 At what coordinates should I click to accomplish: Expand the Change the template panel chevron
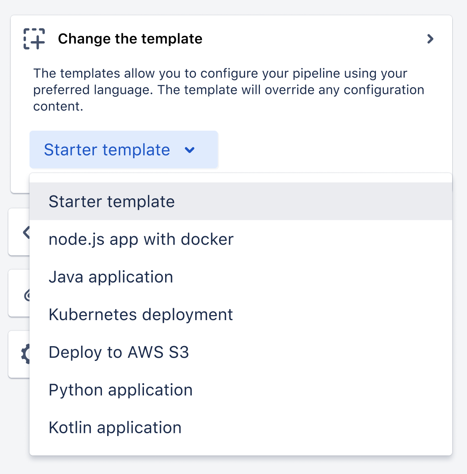coord(430,39)
